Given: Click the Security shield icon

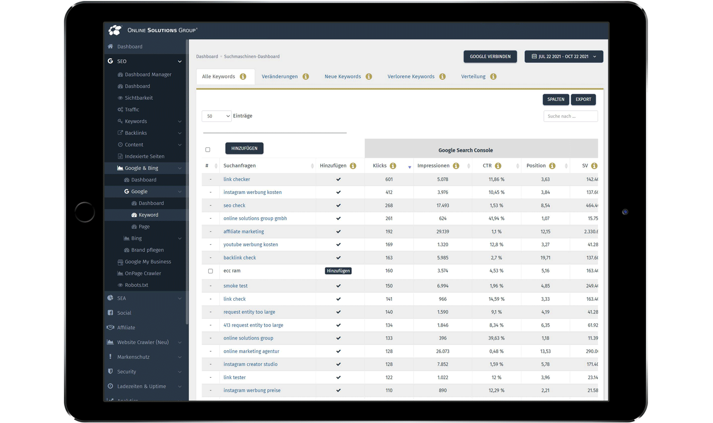Looking at the screenshot, I should click(x=110, y=372).
